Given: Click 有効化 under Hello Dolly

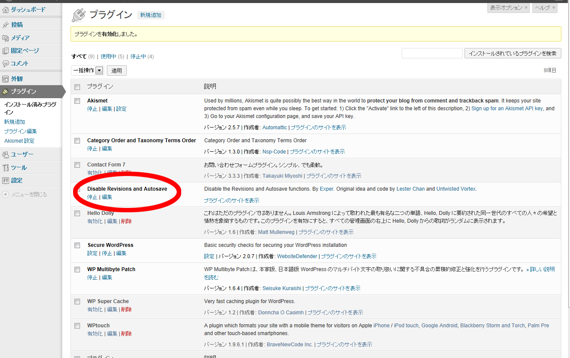Looking at the screenshot, I should click(95, 221).
